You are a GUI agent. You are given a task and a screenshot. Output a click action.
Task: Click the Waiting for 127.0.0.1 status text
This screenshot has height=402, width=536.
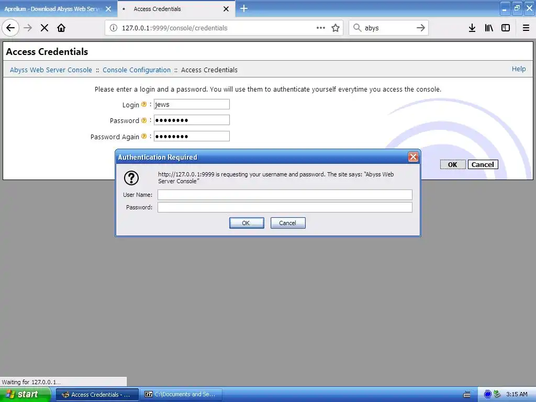[31, 382]
